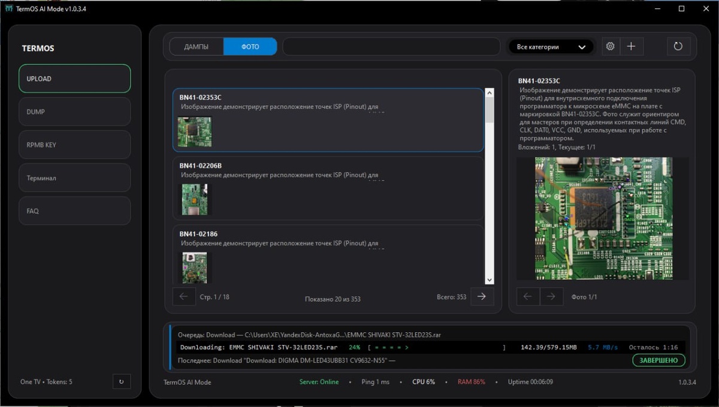Open the DUMP section

(x=74, y=112)
